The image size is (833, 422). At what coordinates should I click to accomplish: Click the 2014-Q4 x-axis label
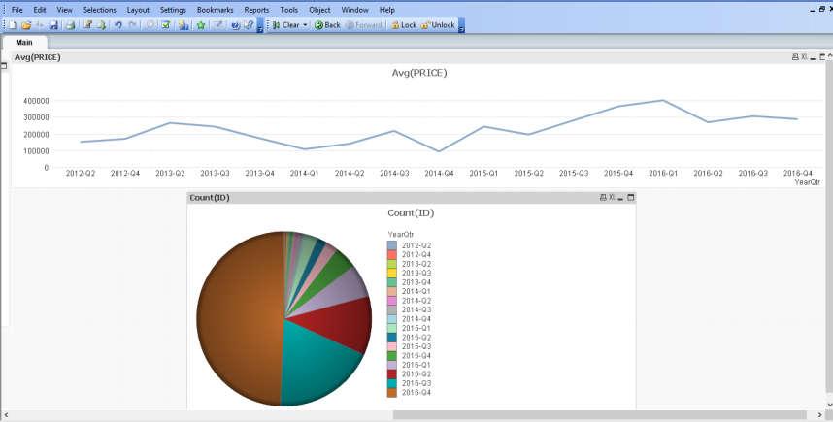point(439,173)
